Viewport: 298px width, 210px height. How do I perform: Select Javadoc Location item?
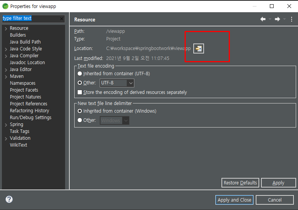click(27, 63)
